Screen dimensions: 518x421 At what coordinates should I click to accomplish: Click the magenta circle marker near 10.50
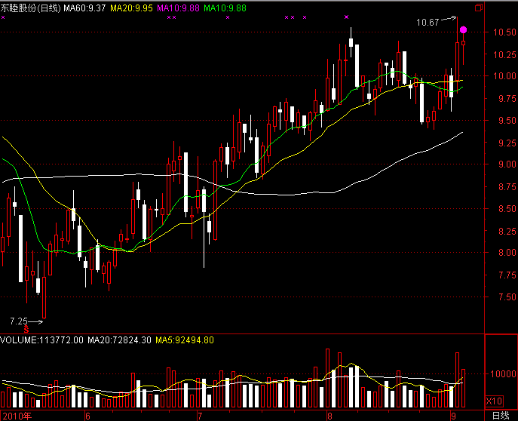point(463,29)
